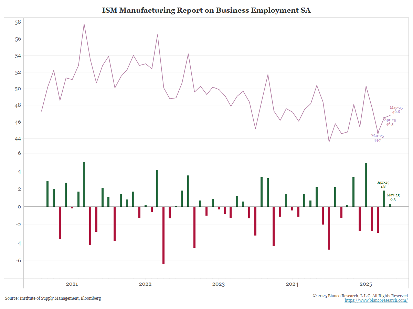Click the 2024 x-axis label
Viewport: 413px width, 309px height.
(x=292, y=284)
